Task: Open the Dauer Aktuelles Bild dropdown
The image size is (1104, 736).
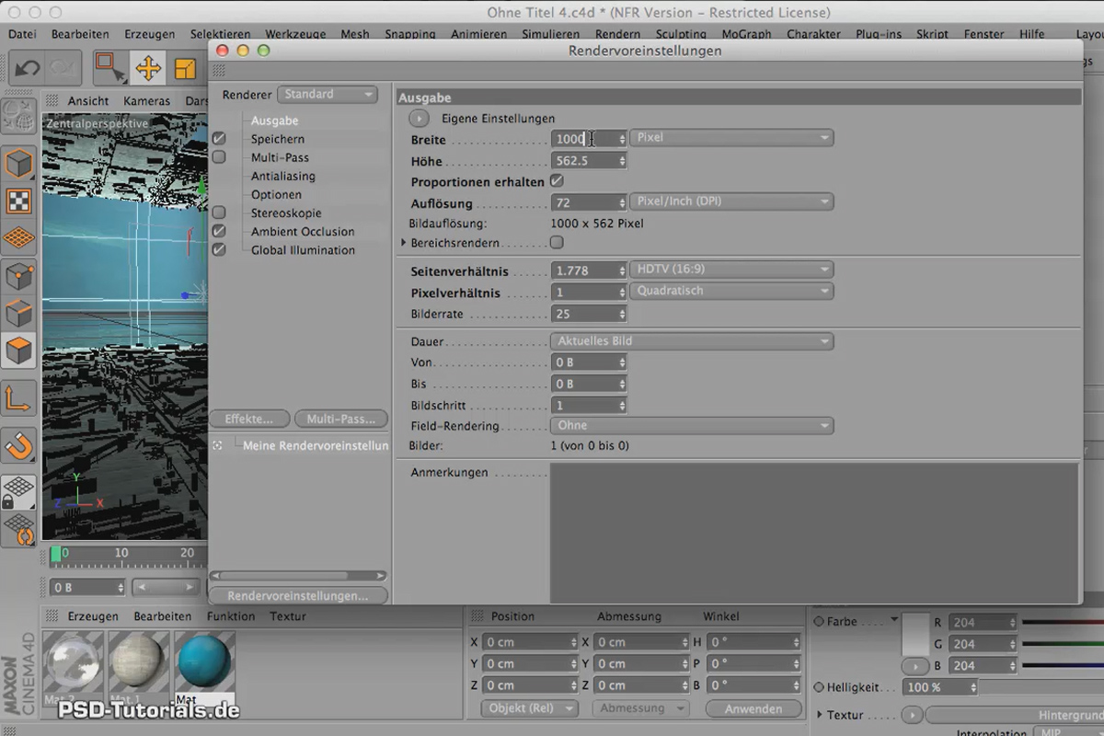Action: pyautogui.click(x=693, y=341)
